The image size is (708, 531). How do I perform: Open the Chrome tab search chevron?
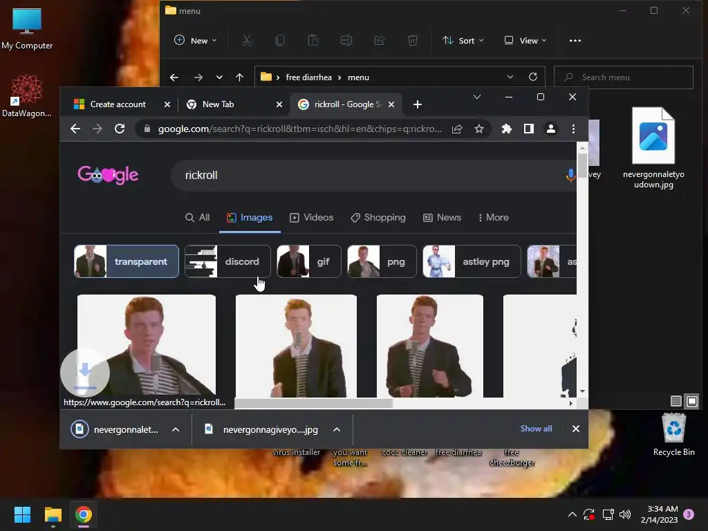point(477,97)
